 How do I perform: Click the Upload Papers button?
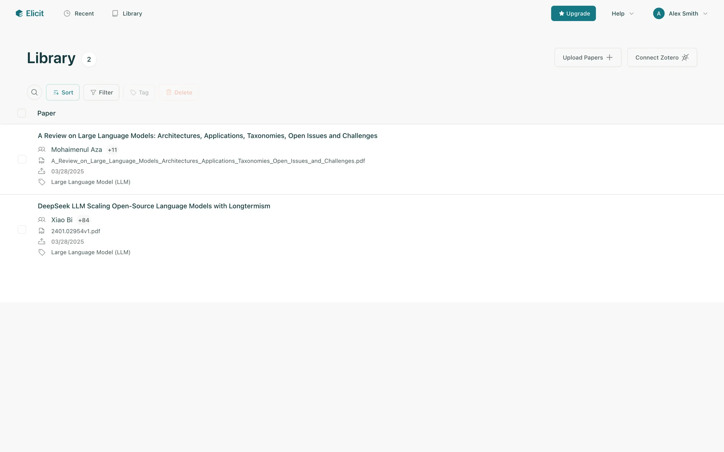(x=587, y=58)
